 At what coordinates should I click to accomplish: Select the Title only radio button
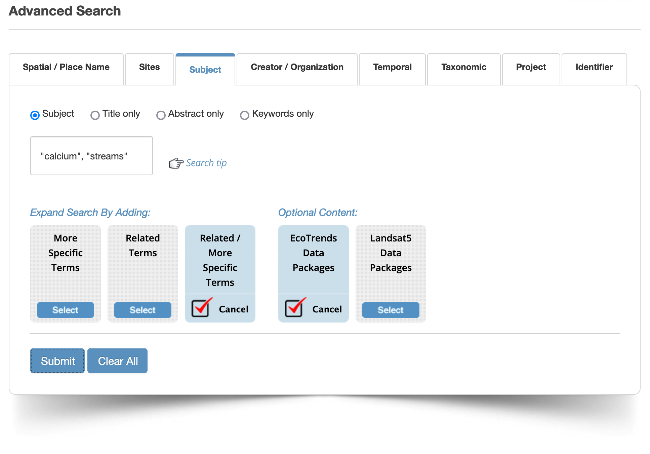coord(95,115)
